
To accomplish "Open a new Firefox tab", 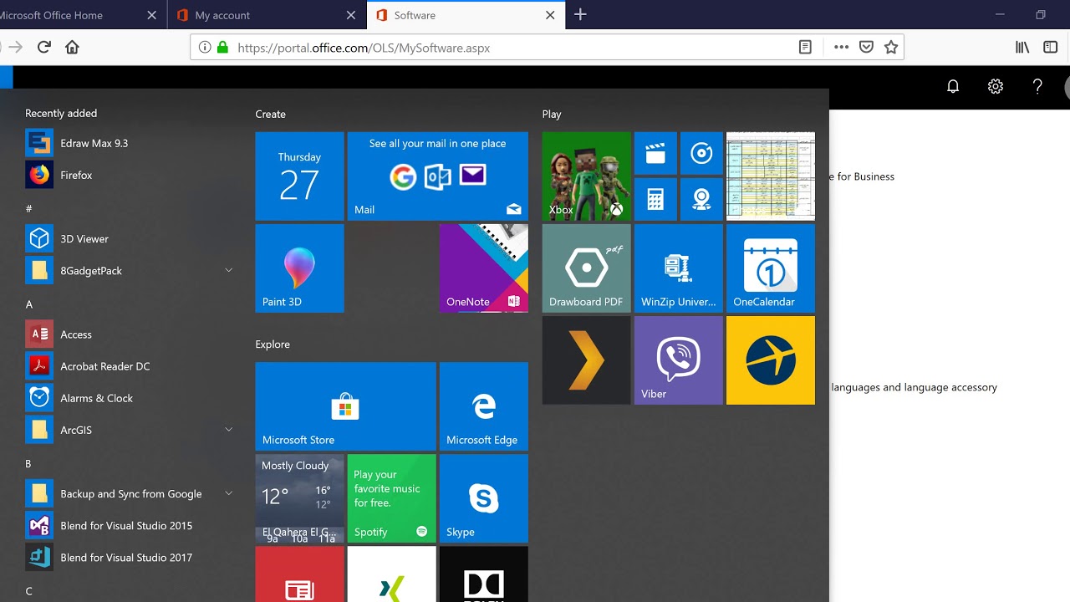I will pyautogui.click(x=580, y=15).
